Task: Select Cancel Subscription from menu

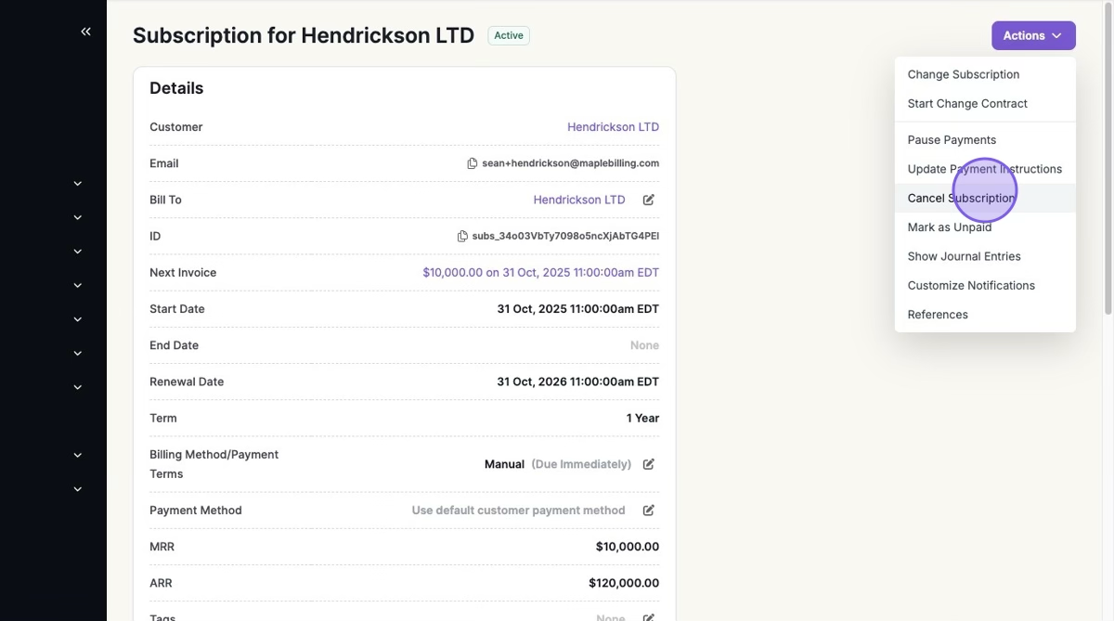Action: [961, 198]
